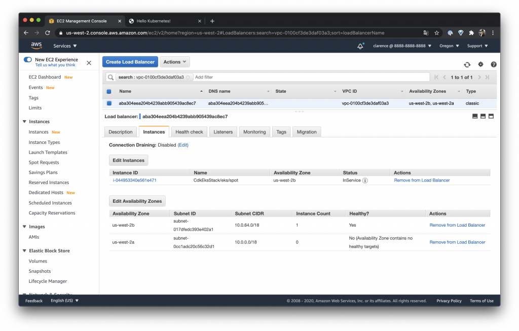Remove us-west-2b zone from Load Balancer
Viewport: 519px width, 331px height.
pyautogui.click(x=457, y=225)
